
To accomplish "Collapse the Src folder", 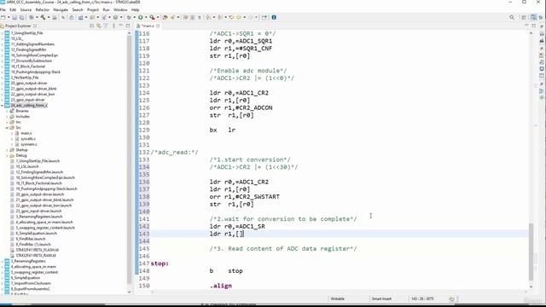I will pos(7,128).
